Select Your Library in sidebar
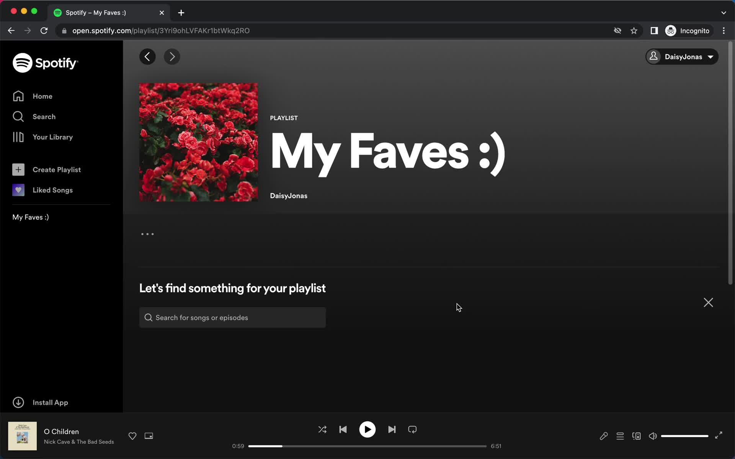The width and height of the screenshot is (735, 459). [x=52, y=137]
